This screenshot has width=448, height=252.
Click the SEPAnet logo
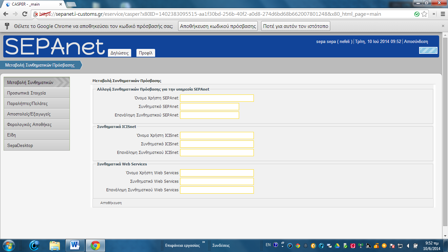pos(55,46)
